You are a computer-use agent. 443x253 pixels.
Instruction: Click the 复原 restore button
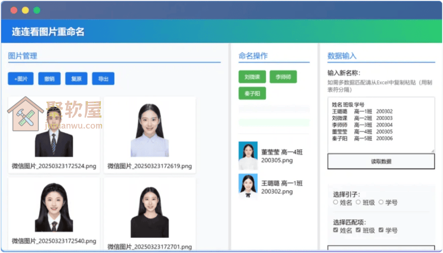pyautogui.click(x=76, y=78)
